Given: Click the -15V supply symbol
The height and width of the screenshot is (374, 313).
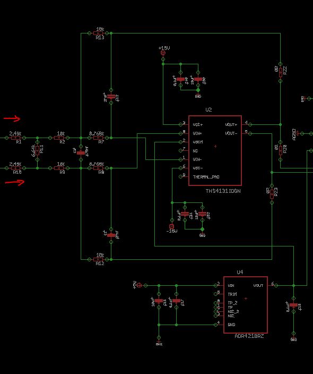Looking at the screenshot, I should [172, 226].
